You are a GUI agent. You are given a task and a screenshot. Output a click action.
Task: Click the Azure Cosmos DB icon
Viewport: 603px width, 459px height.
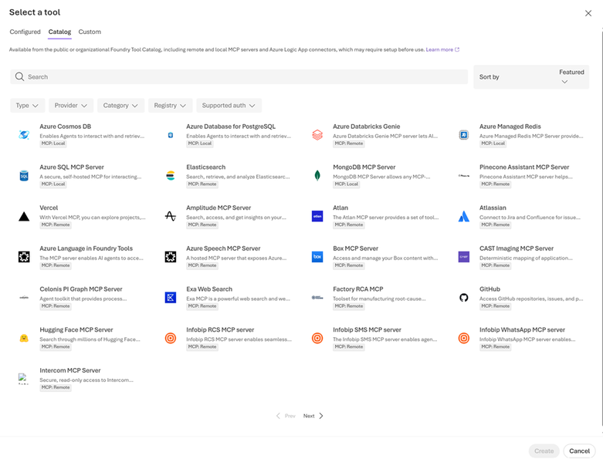coord(24,135)
